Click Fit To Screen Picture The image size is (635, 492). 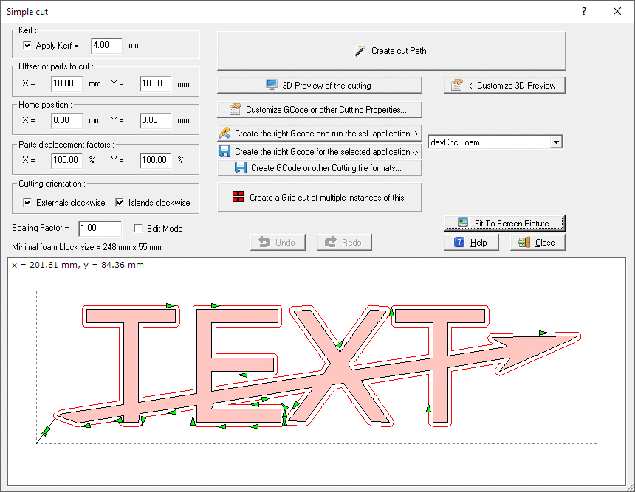[504, 223]
